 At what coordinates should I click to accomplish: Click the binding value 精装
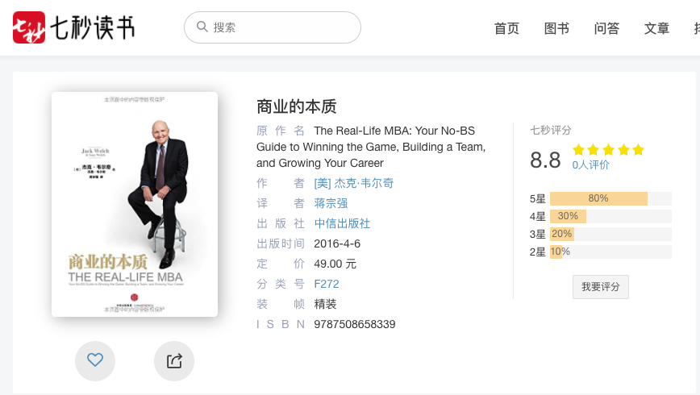(x=325, y=305)
